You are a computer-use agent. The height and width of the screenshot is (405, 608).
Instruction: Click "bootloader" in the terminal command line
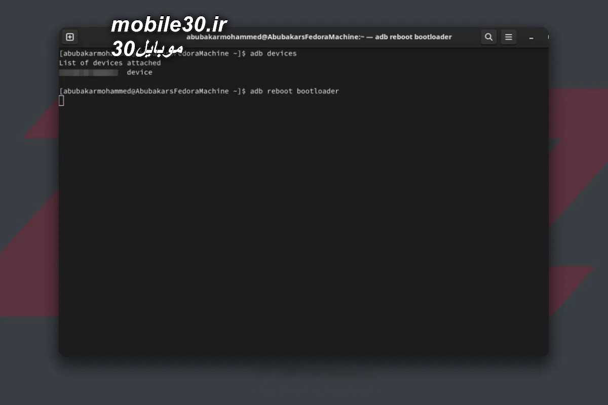coord(318,91)
